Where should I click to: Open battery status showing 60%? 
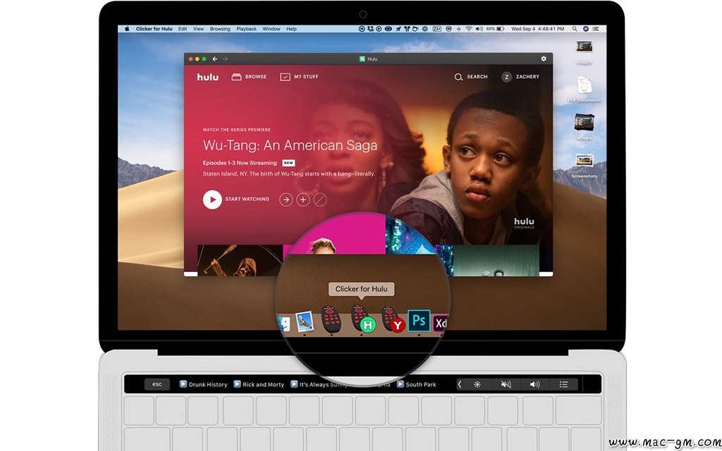pos(495,28)
